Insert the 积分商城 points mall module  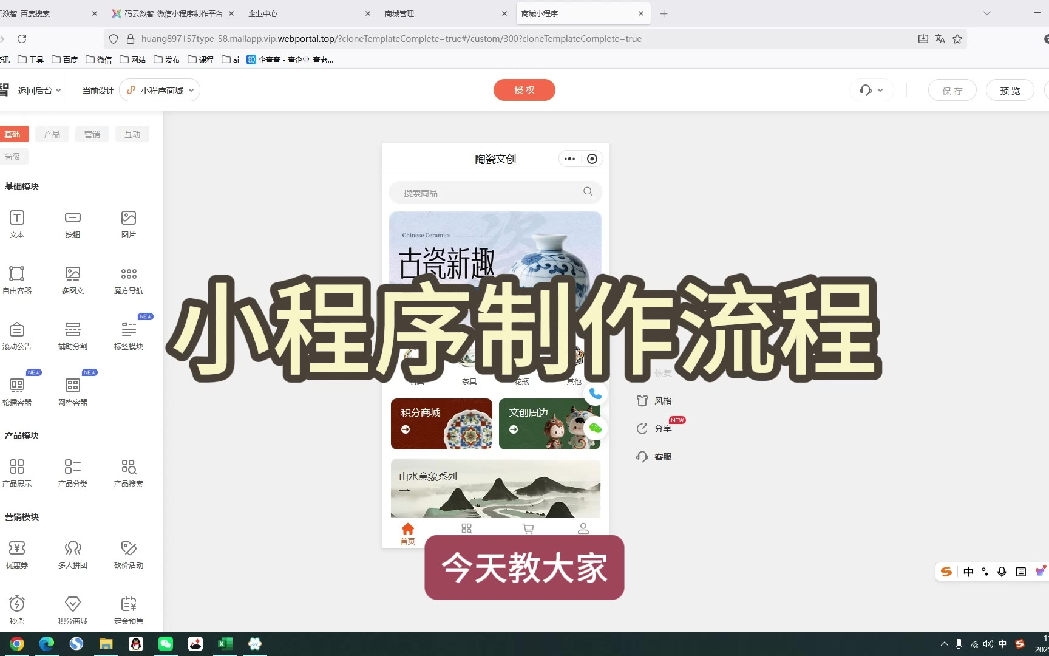click(x=73, y=610)
